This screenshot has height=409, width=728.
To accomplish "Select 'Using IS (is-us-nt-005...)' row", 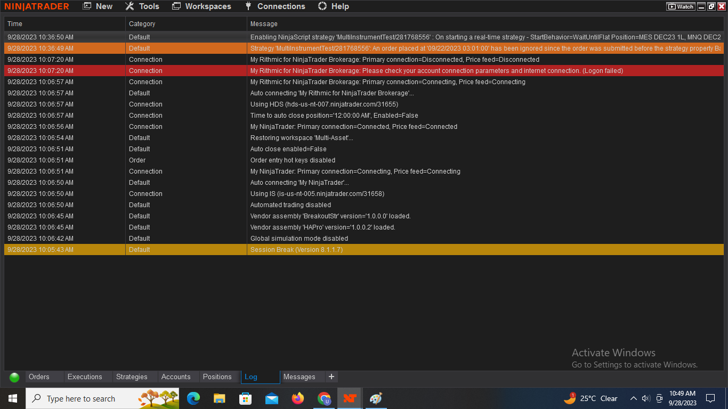I will tap(364, 194).
